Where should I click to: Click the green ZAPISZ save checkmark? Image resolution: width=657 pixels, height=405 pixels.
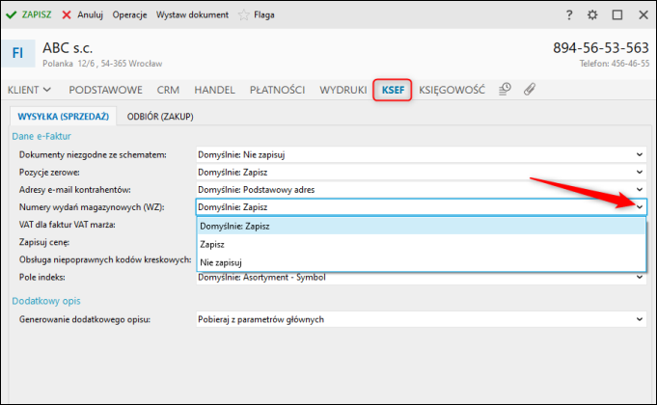point(13,15)
